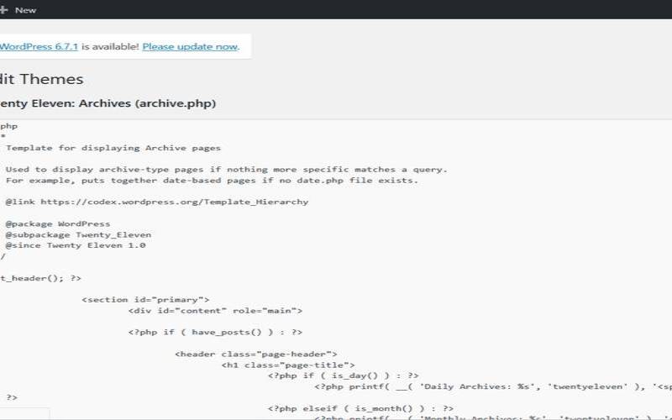Click the Archives (archive.php) file title
672x420 pixels.
[x=147, y=104]
